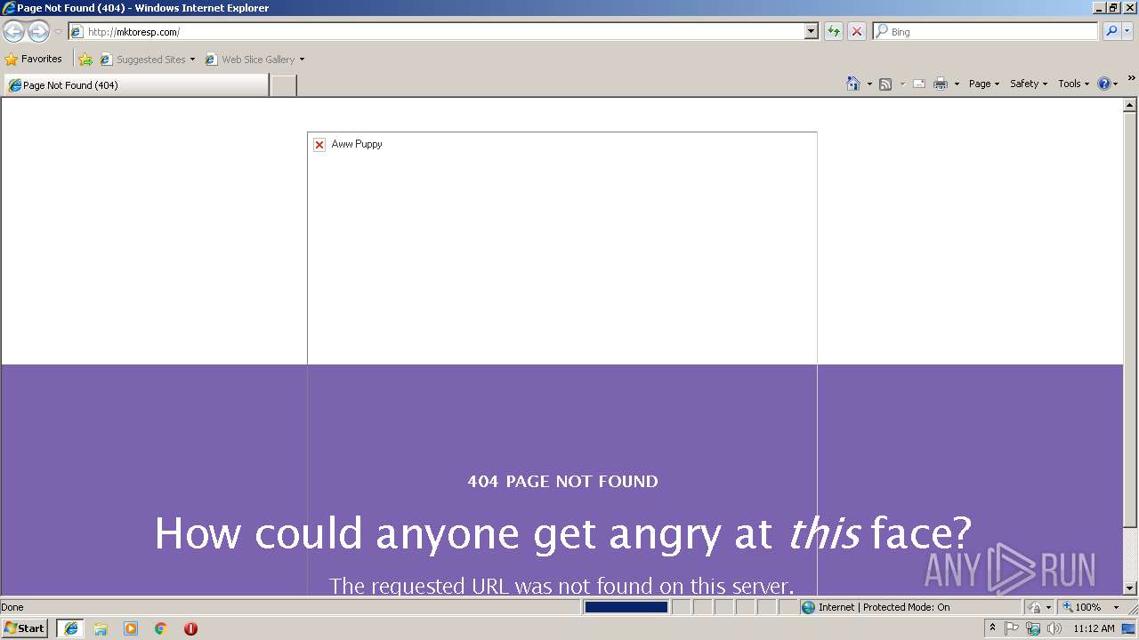
Task: Click the browser Back button
Action: [14, 32]
